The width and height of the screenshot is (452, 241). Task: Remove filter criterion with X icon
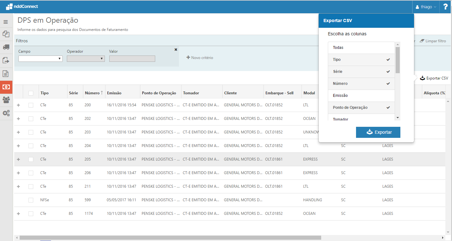pos(176,50)
